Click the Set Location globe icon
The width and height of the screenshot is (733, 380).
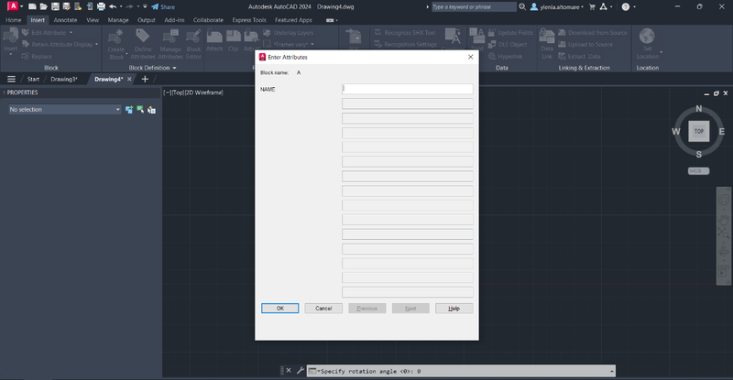(648, 38)
